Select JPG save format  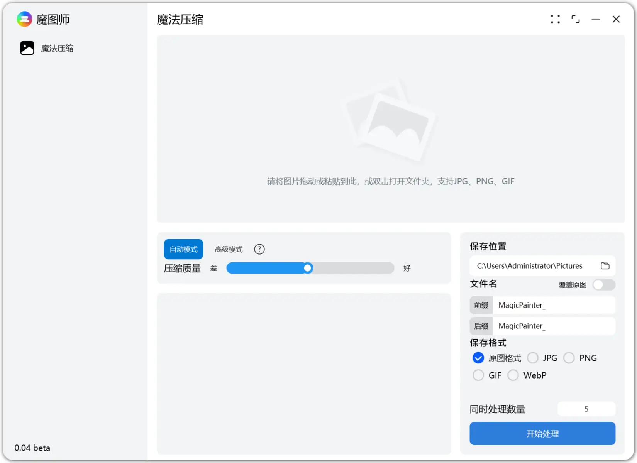(533, 358)
